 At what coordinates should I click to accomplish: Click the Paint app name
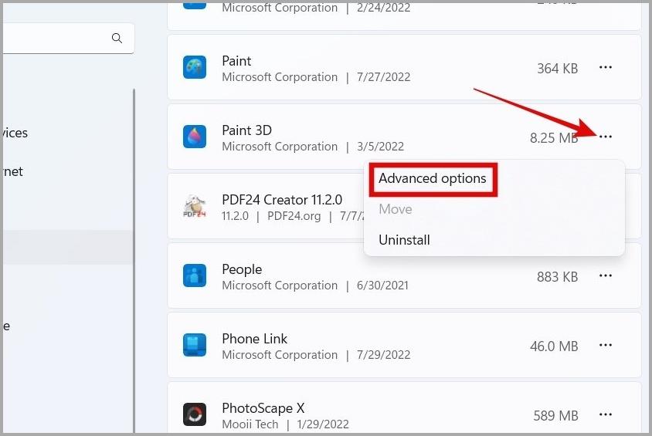pyautogui.click(x=236, y=61)
